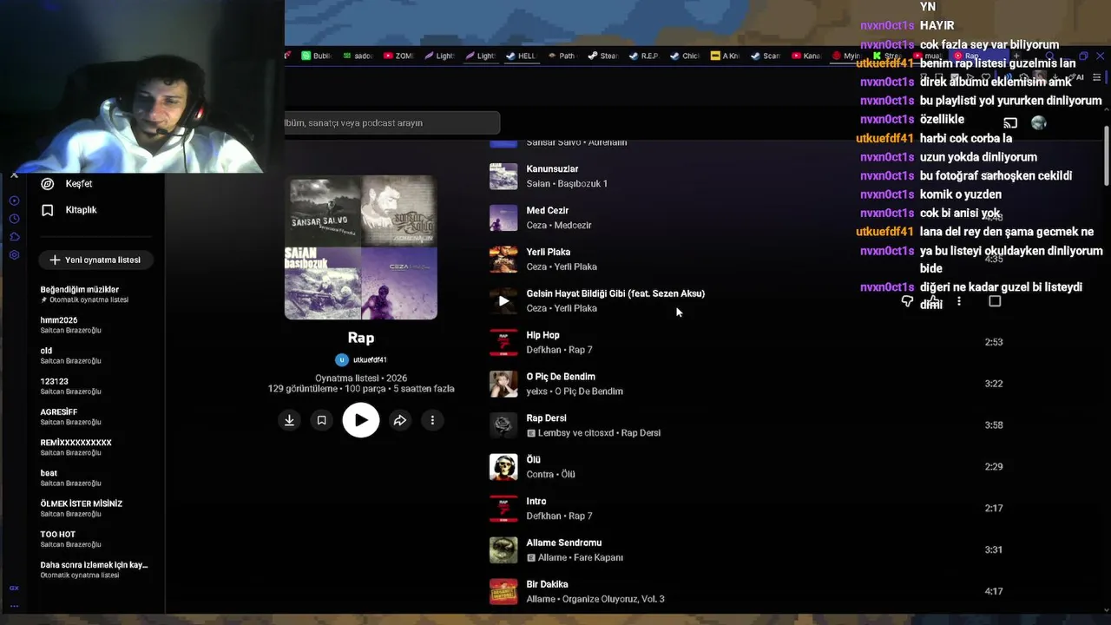Open the Contra artist link under Ölü
This screenshot has width=1111, height=625.
coord(540,475)
